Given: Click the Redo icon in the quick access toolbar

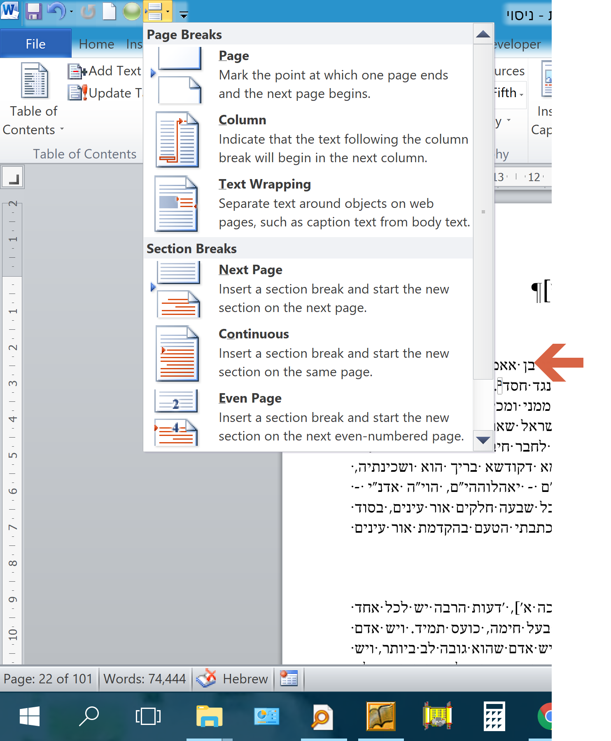Looking at the screenshot, I should 88,12.
